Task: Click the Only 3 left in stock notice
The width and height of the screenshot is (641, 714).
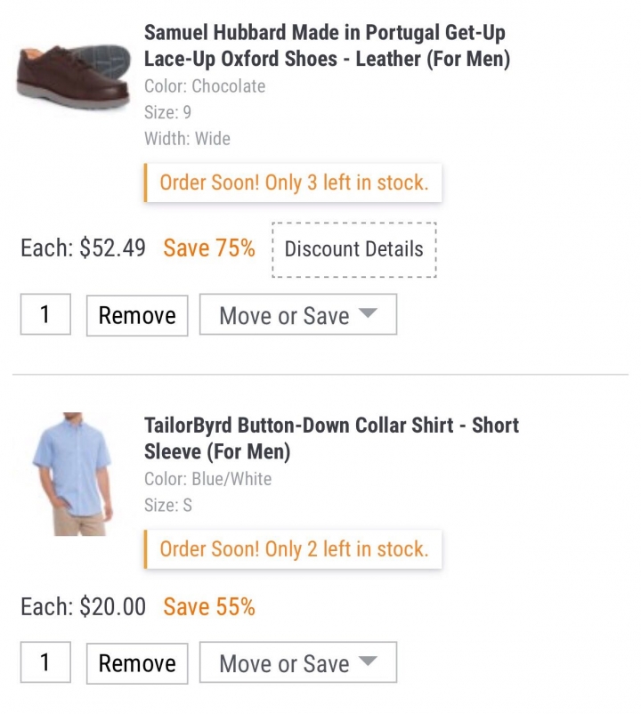Action: coord(293,183)
